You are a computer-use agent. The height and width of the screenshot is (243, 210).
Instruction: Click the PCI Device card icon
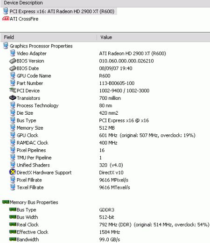pos(13,90)
